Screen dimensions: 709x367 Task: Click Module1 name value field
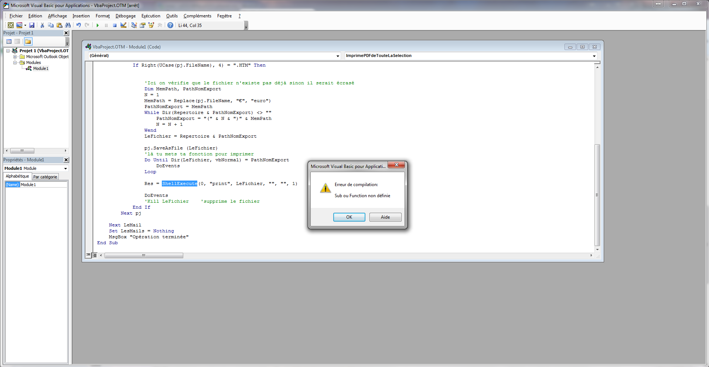(x=44, y=185)
